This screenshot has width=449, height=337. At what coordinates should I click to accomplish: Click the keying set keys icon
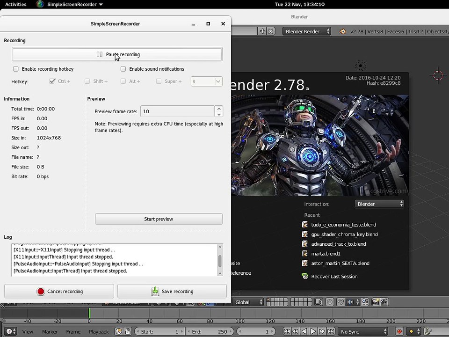coord(428,331)
